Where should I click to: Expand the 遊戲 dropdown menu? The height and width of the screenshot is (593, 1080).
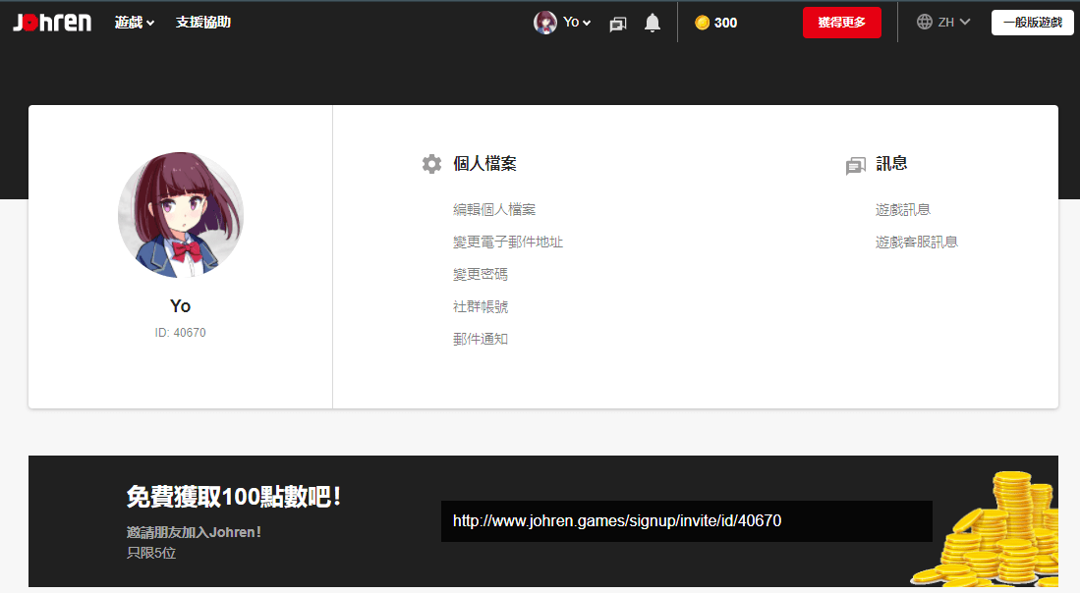tap(135, 23)
